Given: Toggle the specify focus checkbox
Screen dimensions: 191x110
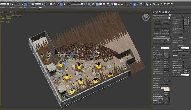Looking at the screenshot, I should [x=164, y=79].
